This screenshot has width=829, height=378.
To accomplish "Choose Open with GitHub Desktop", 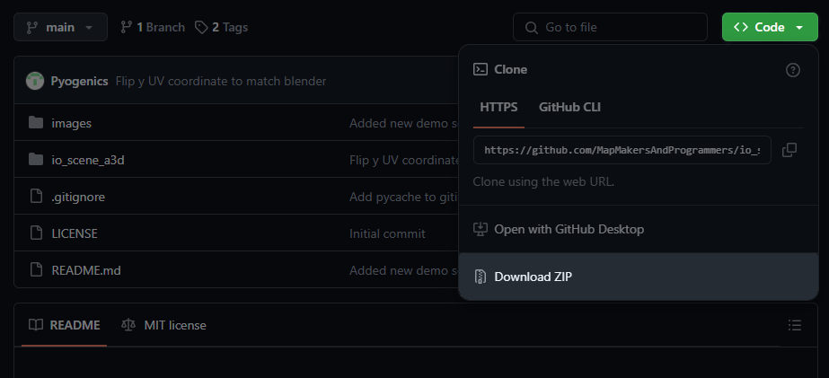I will (569, 229).
